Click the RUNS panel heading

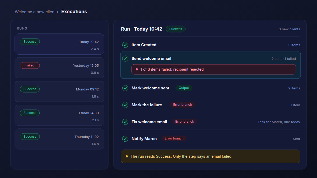pos(22,28)
